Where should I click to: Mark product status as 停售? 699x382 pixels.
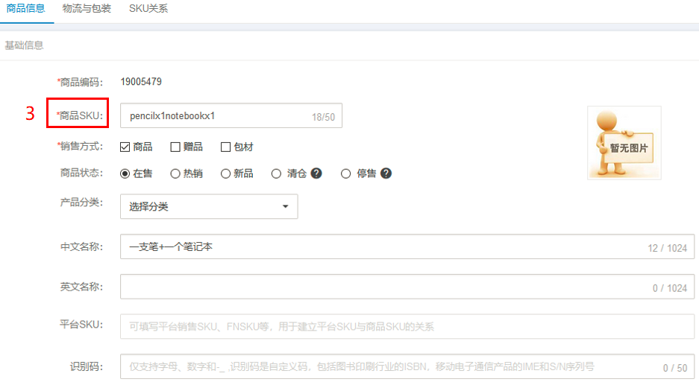coord(345,174)
